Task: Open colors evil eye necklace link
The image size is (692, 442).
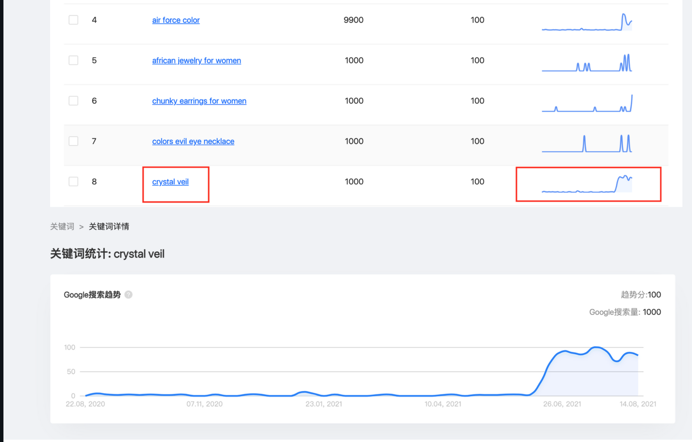Action: pos(193,141)
